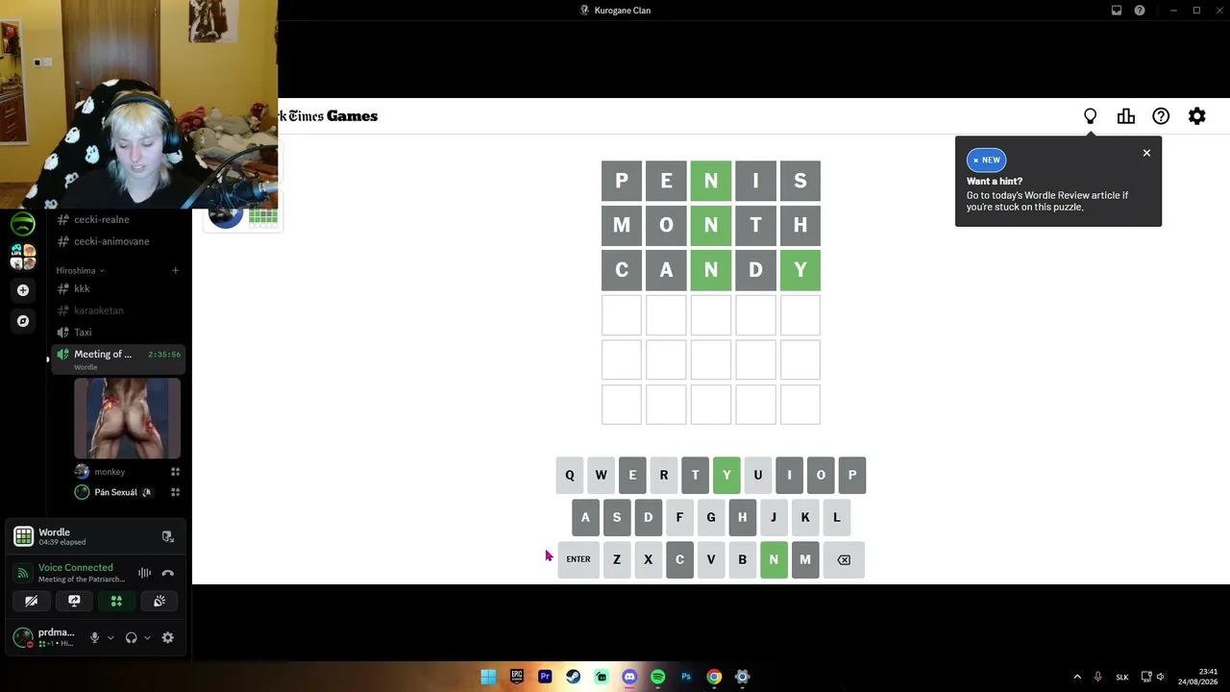1230x692 pixels.
Task: Click the green Y key on keyboard
Action: [x=726, y=475]
